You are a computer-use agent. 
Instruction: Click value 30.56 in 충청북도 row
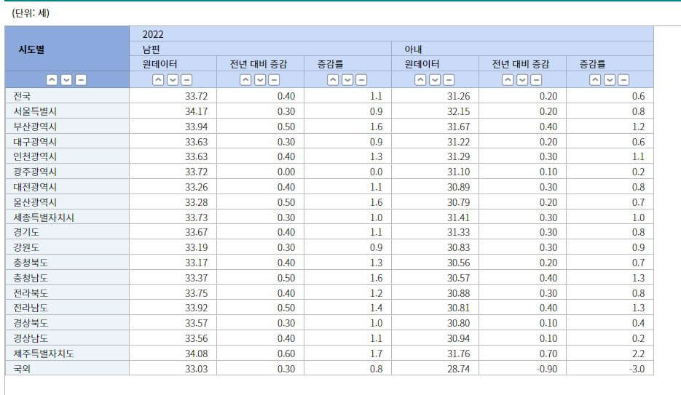pos(459,263)
